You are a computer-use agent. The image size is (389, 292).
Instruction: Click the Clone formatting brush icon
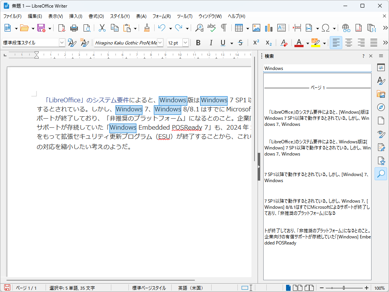click(x=147, y=28)
